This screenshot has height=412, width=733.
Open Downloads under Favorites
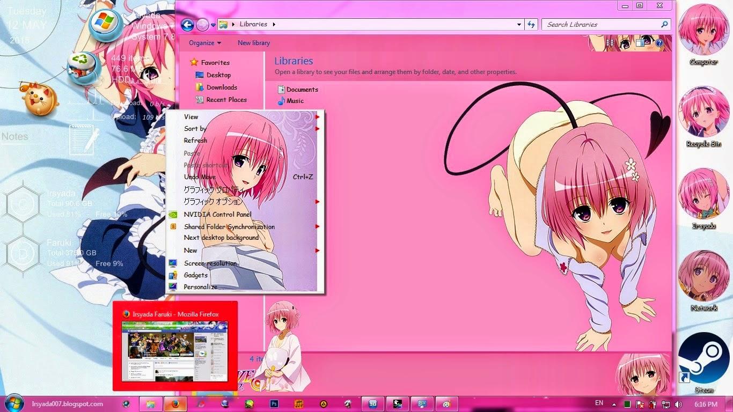(222, 87)
